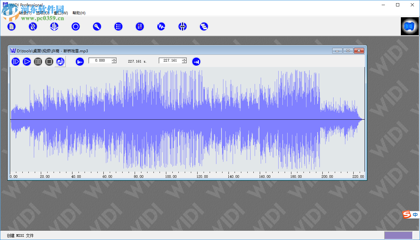Jump to the end of the track
Viewport: 420px width, 240px height.
coord(196,61)
